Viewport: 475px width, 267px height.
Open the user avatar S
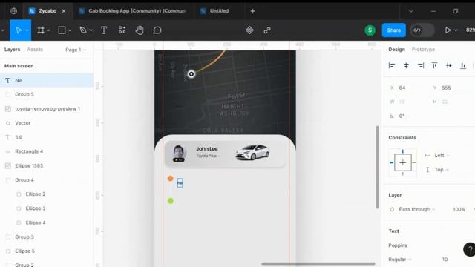click(370, 30)
